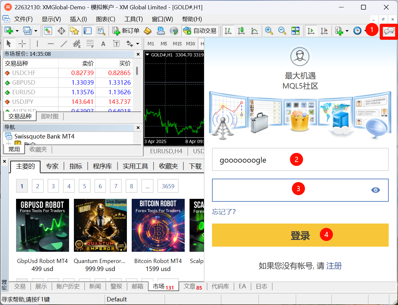The image size is (398, 305).
Task: Toggle chart auto scroll
Action: point(311,31)
